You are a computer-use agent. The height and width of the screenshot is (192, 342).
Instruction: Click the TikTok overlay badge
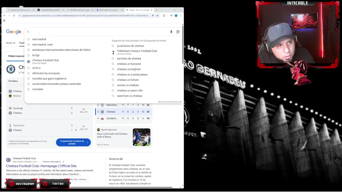[55, 184]
